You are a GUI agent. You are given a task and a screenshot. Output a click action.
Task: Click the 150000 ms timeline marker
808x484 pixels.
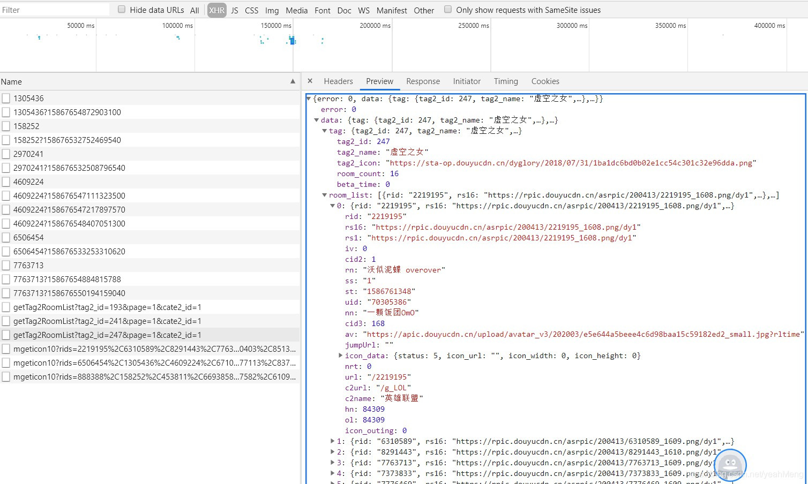[x=276, y=25]
